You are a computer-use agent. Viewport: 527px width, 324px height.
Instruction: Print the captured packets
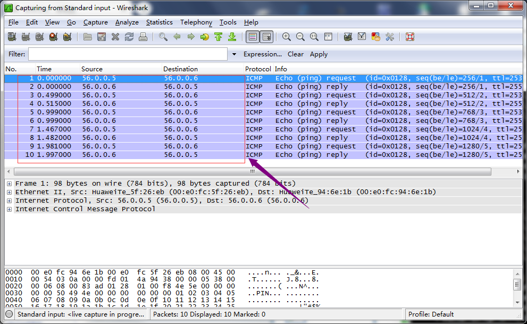[x=143, y=37]
